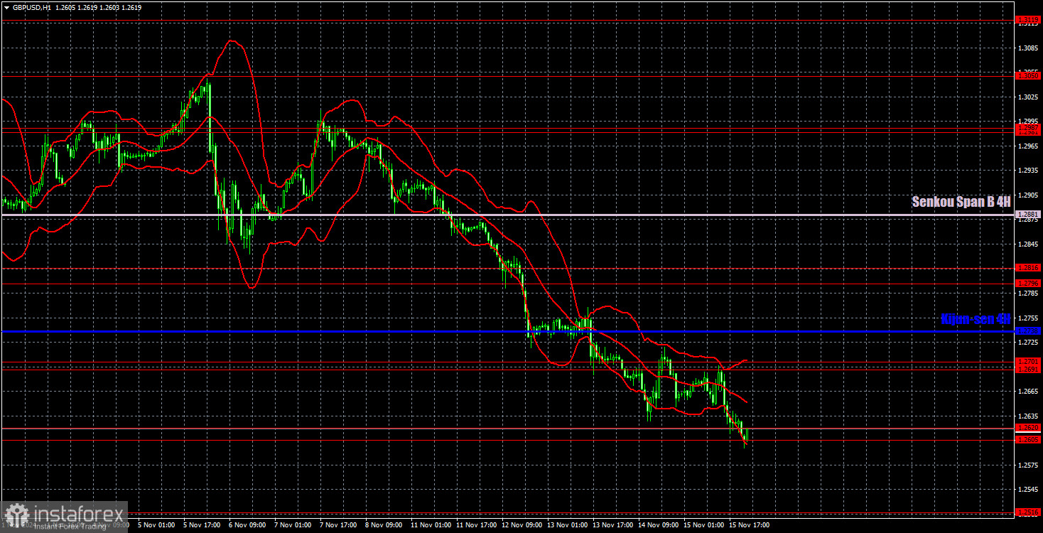Select the Senkou Span B 4H label

tap(961, 203)
